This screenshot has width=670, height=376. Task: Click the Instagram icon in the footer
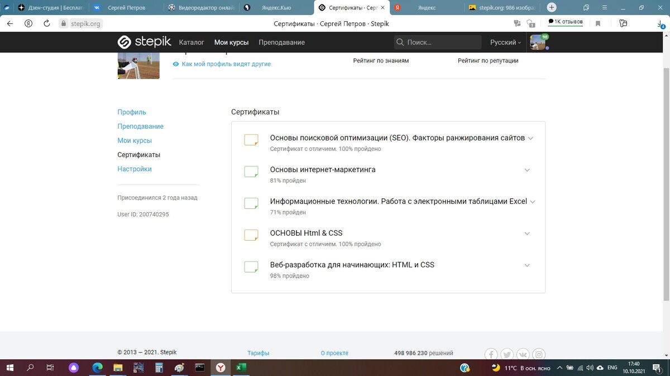(x=539, y=354)
